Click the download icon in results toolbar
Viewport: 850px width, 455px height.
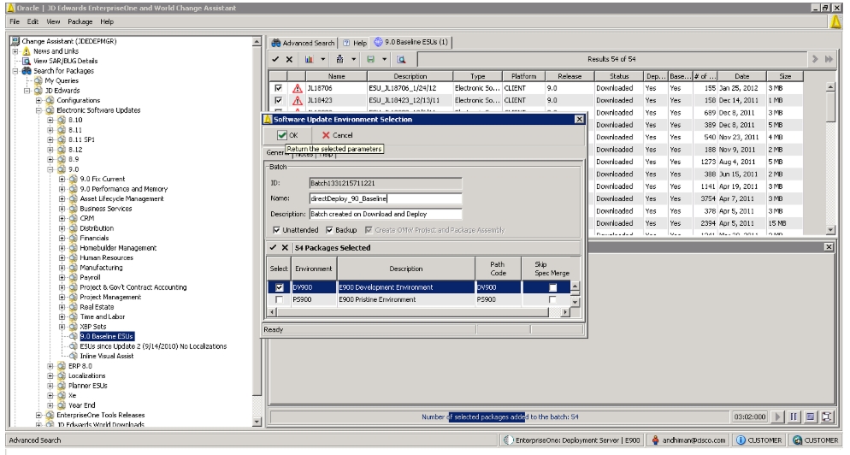(x=339, y=59)
